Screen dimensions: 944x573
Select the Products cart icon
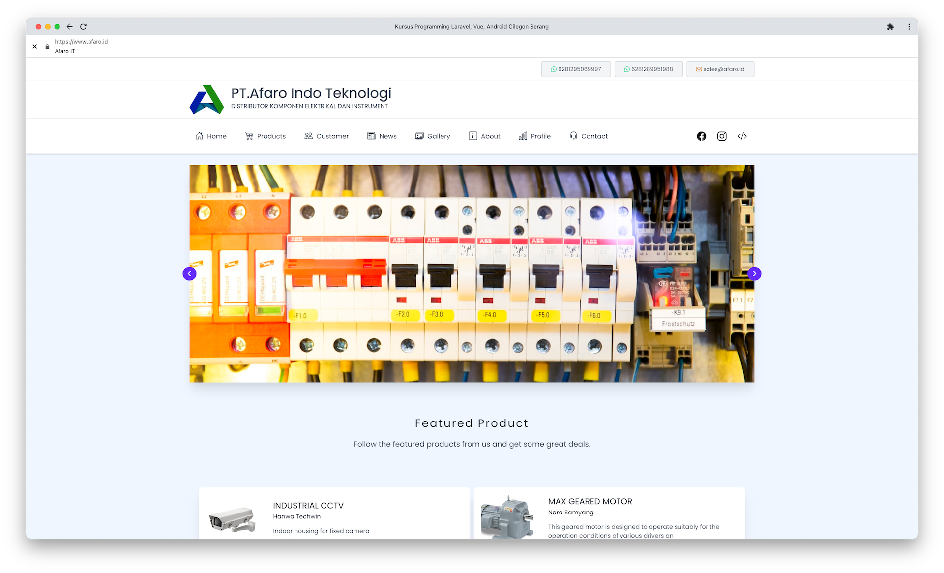(249, 136)
